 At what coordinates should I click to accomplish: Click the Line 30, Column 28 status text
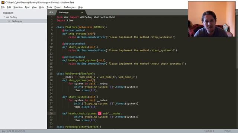(16, 131)
